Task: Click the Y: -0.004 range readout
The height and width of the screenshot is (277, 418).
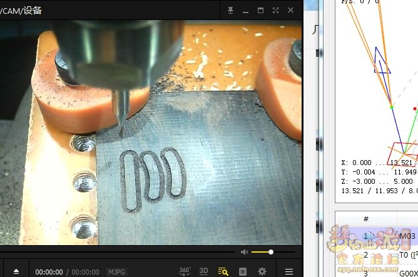Action: pyautogui.click(x=379, y=172)
